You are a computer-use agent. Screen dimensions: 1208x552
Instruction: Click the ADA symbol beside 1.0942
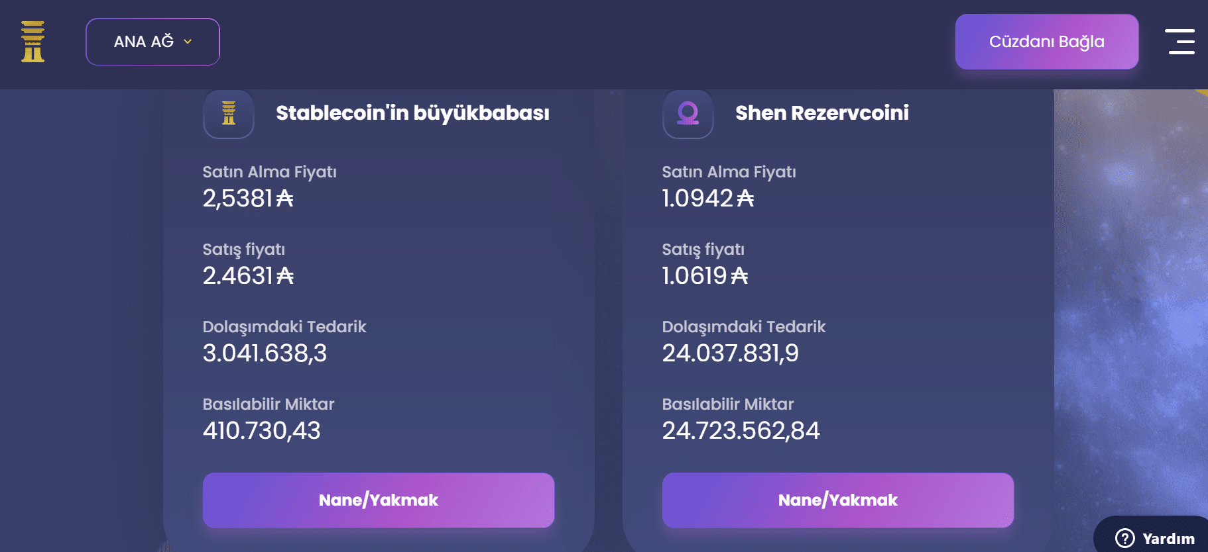coord(745,198)
